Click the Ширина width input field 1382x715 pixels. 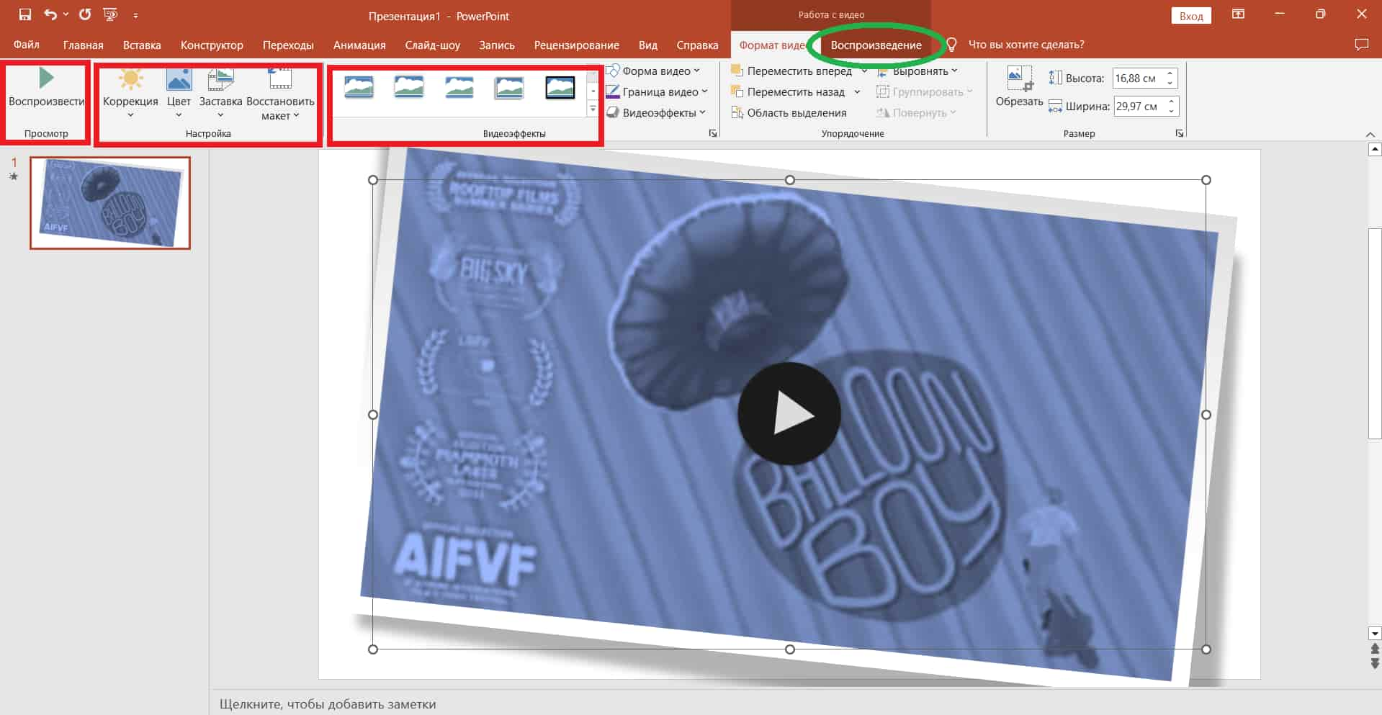pos(1137,106)
